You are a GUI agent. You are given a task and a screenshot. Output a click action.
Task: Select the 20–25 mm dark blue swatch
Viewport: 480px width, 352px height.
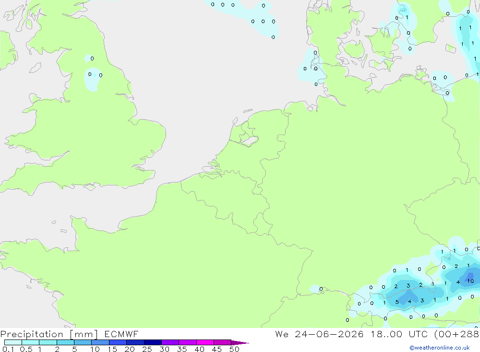pos(135,342)
